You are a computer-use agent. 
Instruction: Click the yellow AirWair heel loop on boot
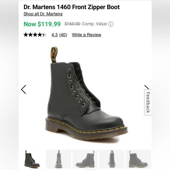pyautogui.click(x=54, y=55)
